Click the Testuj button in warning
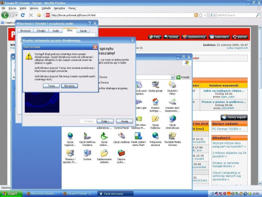 tap(51, 86)
